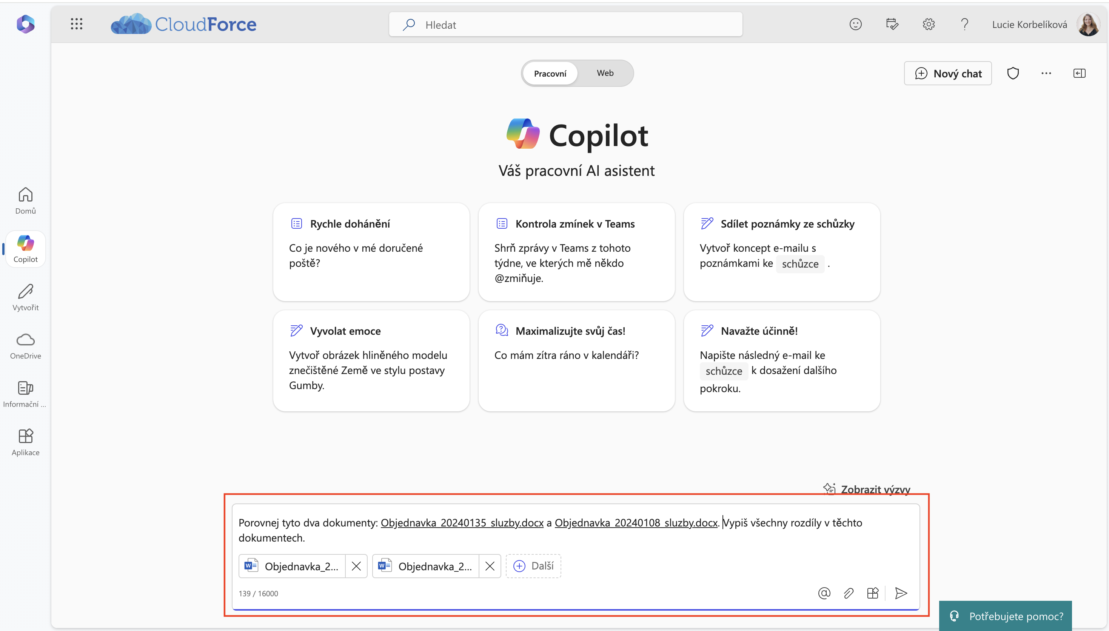Open help question mark icon
The width and height of the screenshot is (1109, 631).
point(964,24)
